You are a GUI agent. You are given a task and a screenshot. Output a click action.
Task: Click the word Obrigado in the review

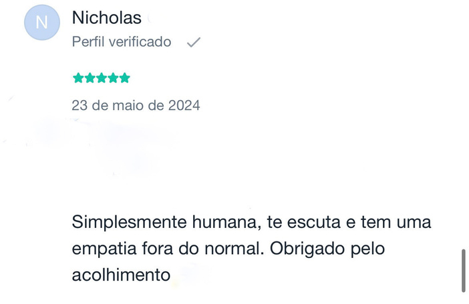click(x=307, y=249)
